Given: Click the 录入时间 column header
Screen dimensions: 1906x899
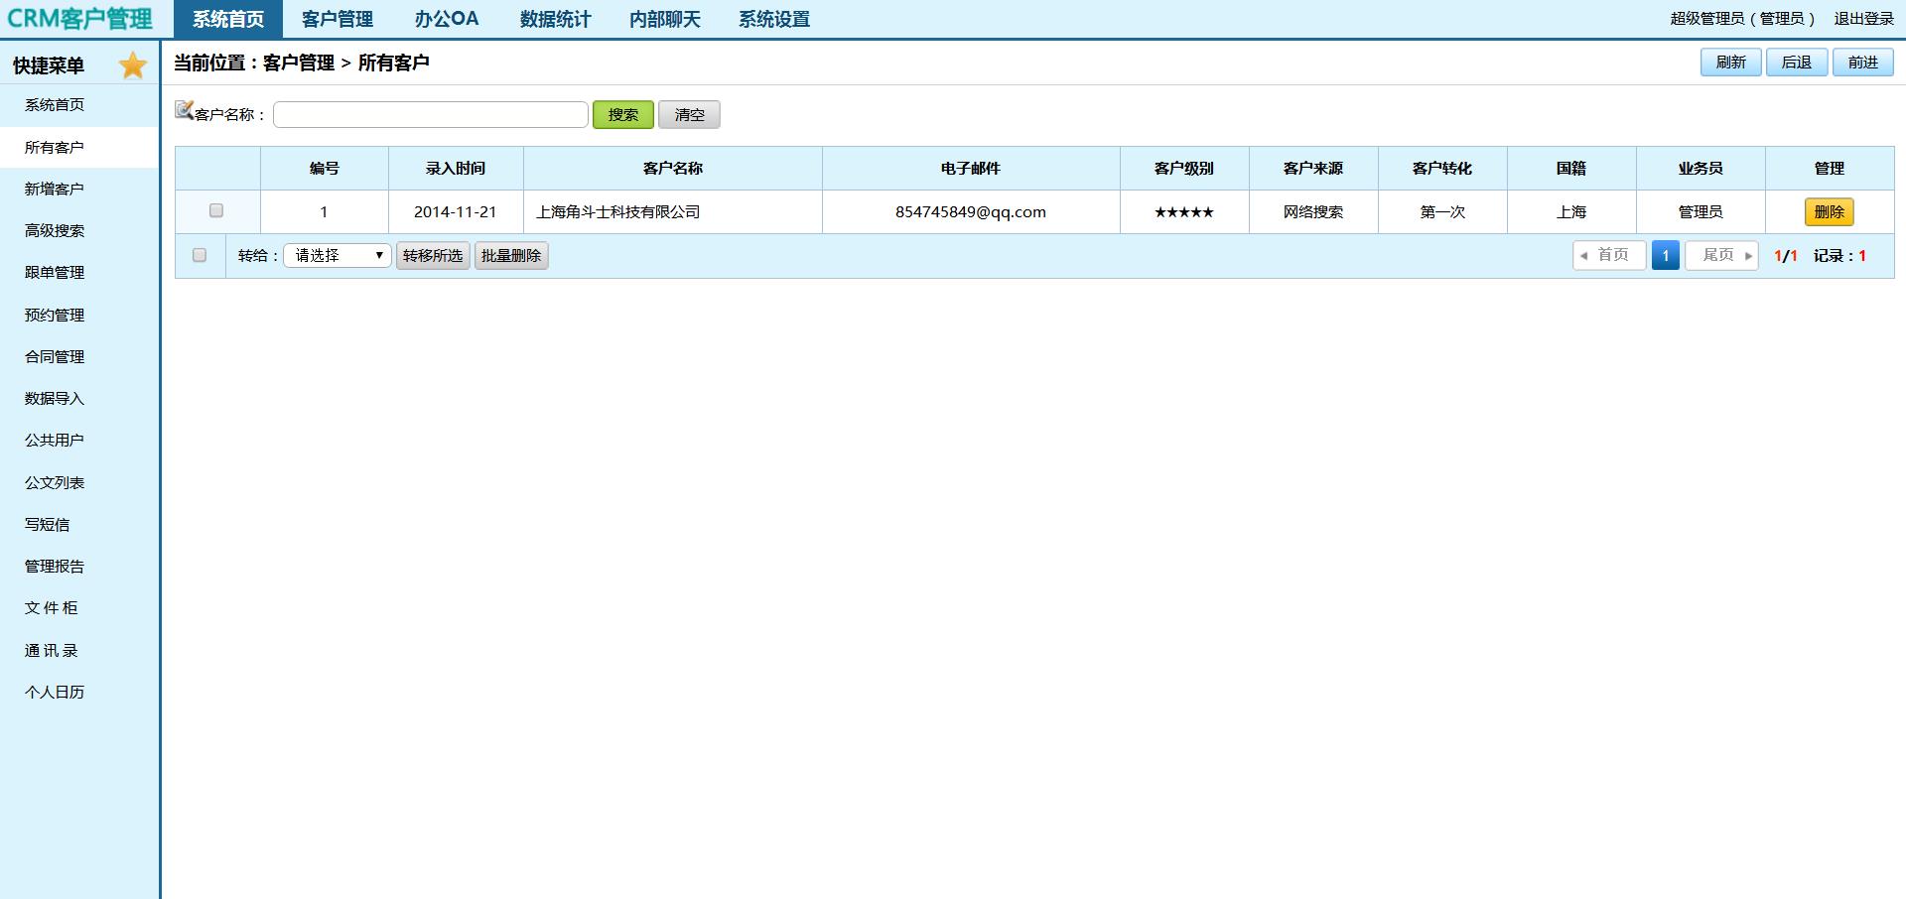Looking at the screenshot, I should [x=456, y=169].
